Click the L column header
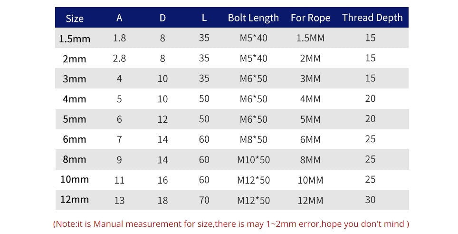The height and width of the screenshot is (234, 458). [204, 18]
